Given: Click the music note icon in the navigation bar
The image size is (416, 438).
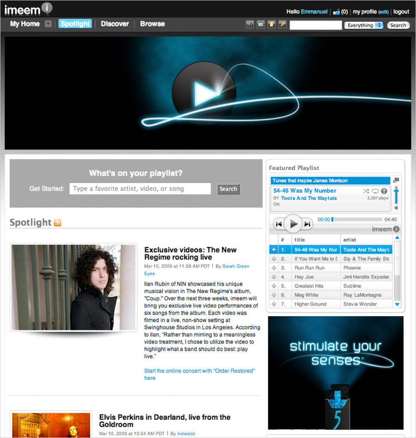Looking at the screenshot, I should point(250,25).
